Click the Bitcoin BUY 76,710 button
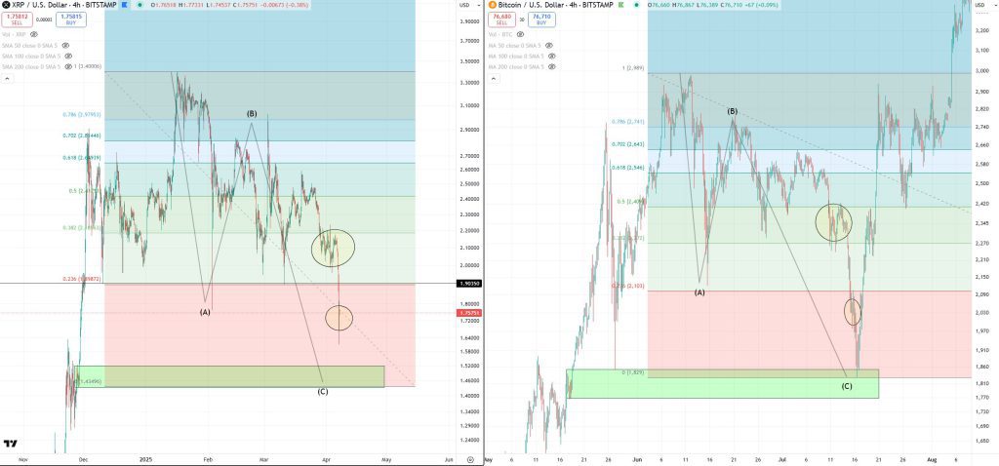999x466 pixels. coord(540,19)
